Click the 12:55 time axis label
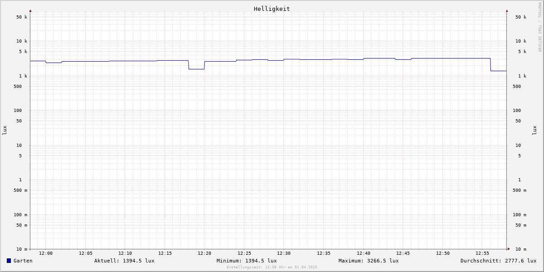 [x=482, y=253]
